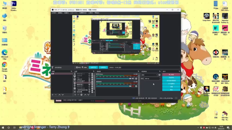232x130 pixels.
Task: Open 场景集合(S) menu in OBS
Action: click(x=83, y=13)
